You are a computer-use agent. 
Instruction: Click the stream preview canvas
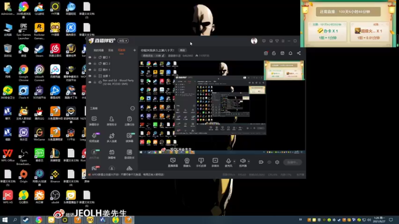coord(222,108)
